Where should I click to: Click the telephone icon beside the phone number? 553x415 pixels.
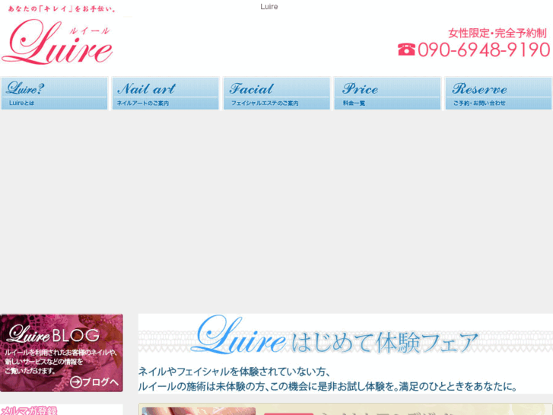click(406, 49)
